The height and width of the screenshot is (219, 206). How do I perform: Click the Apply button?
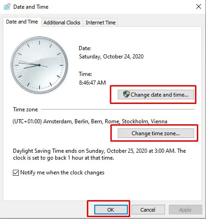pos(185,210)
